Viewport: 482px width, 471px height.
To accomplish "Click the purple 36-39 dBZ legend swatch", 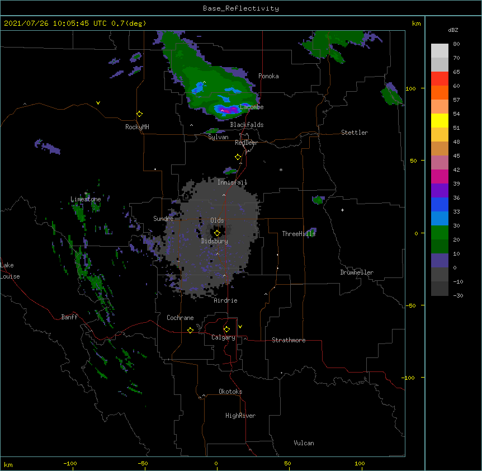I will point(440,191).
